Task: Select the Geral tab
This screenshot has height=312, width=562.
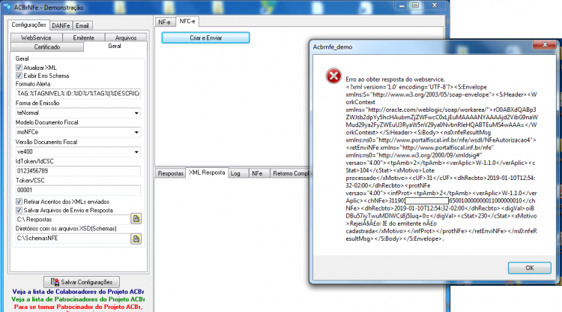Action: tap(115, 46)
